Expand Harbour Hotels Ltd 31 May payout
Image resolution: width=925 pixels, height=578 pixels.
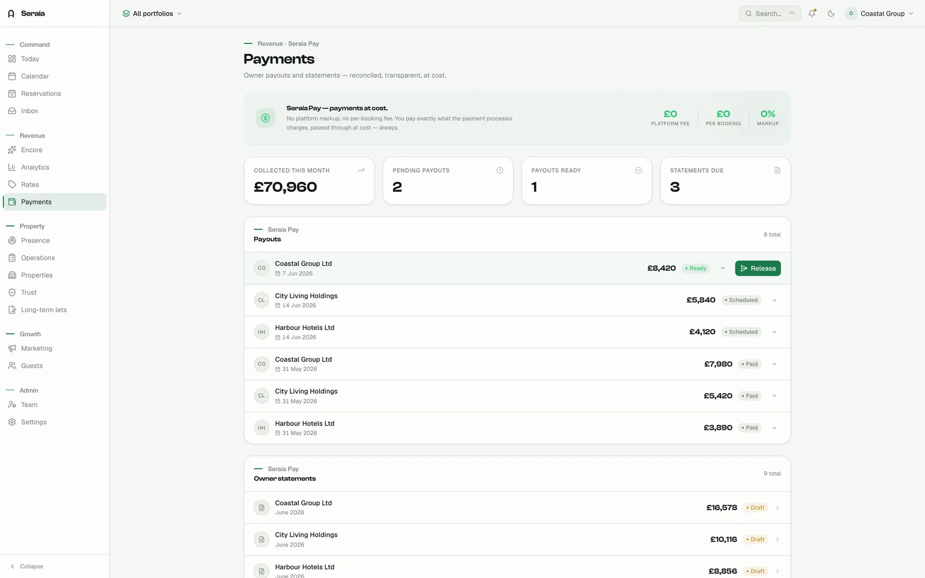click(774, 428)
